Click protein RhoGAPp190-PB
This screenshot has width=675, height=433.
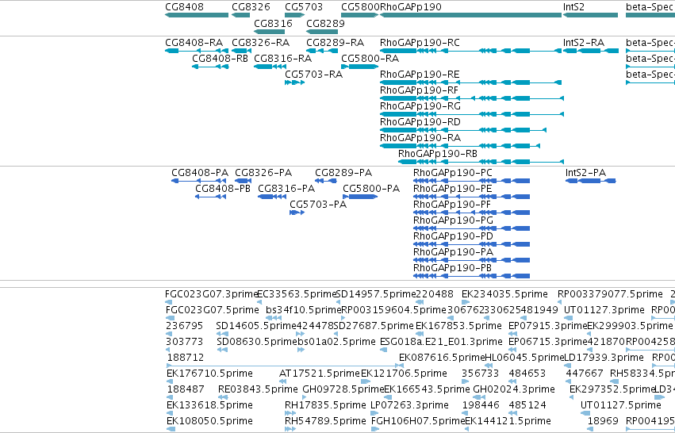click(x=471, y=276)
